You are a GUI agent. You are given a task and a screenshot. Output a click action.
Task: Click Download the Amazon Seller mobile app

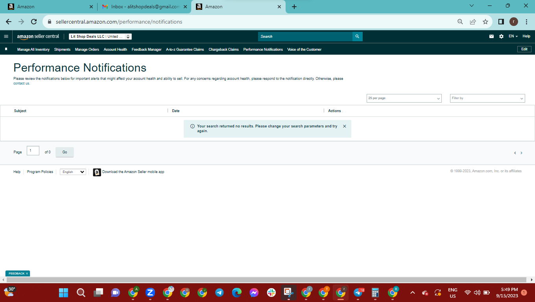(x=133, y=172)
